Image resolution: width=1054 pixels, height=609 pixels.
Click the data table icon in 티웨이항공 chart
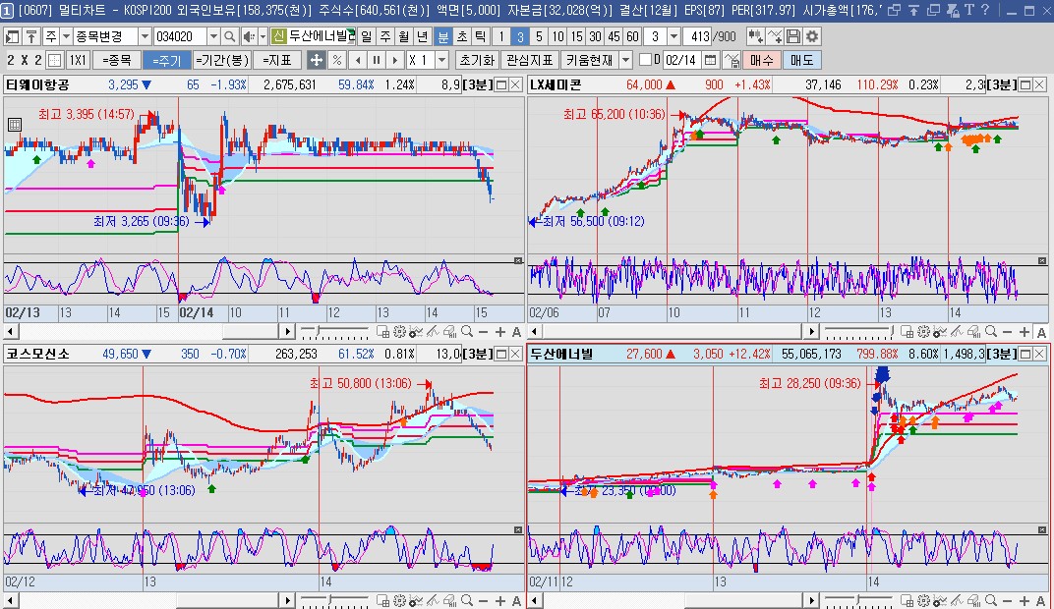[x=14, y=124]
